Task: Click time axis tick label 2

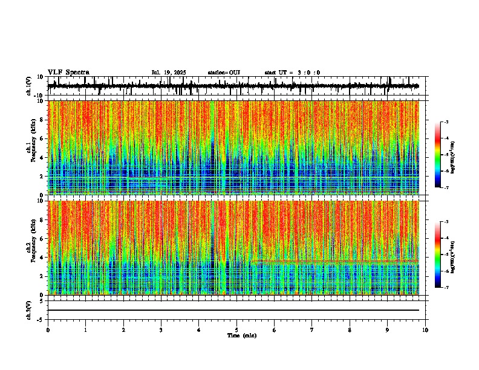Action: pyautogui.click(x=123, y=330)
